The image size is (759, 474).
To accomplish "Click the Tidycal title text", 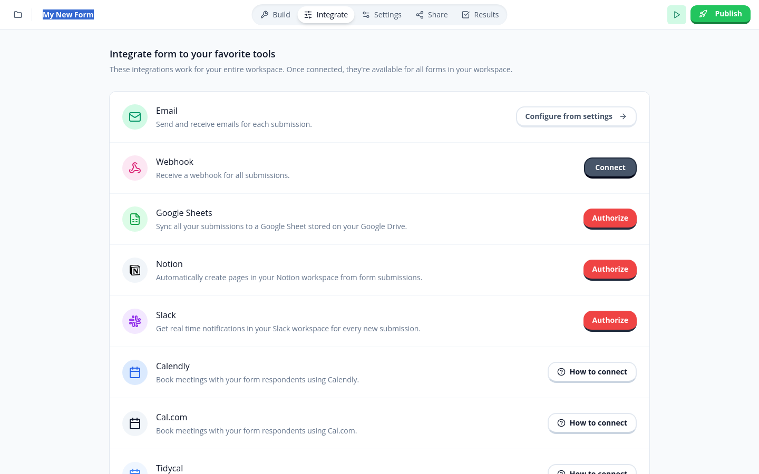I will (x=169, y=468).
